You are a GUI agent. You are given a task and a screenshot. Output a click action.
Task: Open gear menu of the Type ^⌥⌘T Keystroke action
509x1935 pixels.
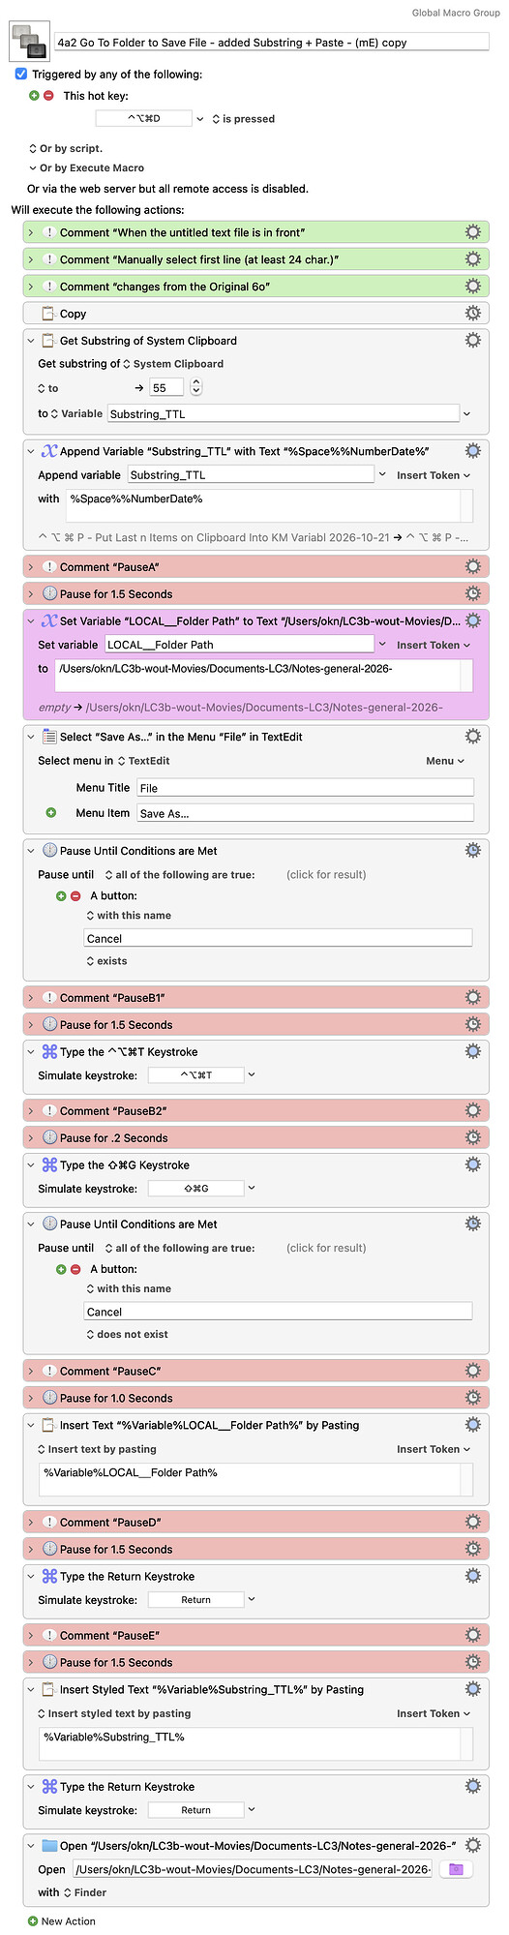pyautogui.click(x=473, y=1052)
